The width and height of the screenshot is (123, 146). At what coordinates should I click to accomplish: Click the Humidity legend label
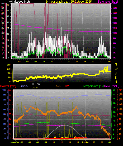point(23,86)
